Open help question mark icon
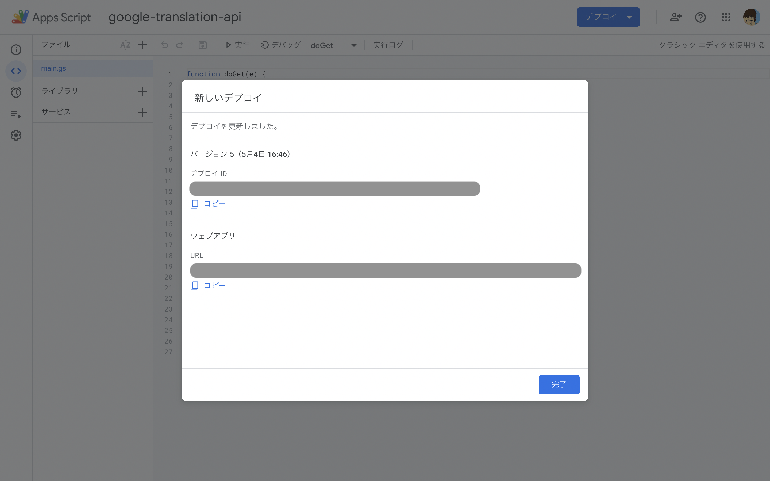Screen dimensions: 770x481 click(700, 17)
